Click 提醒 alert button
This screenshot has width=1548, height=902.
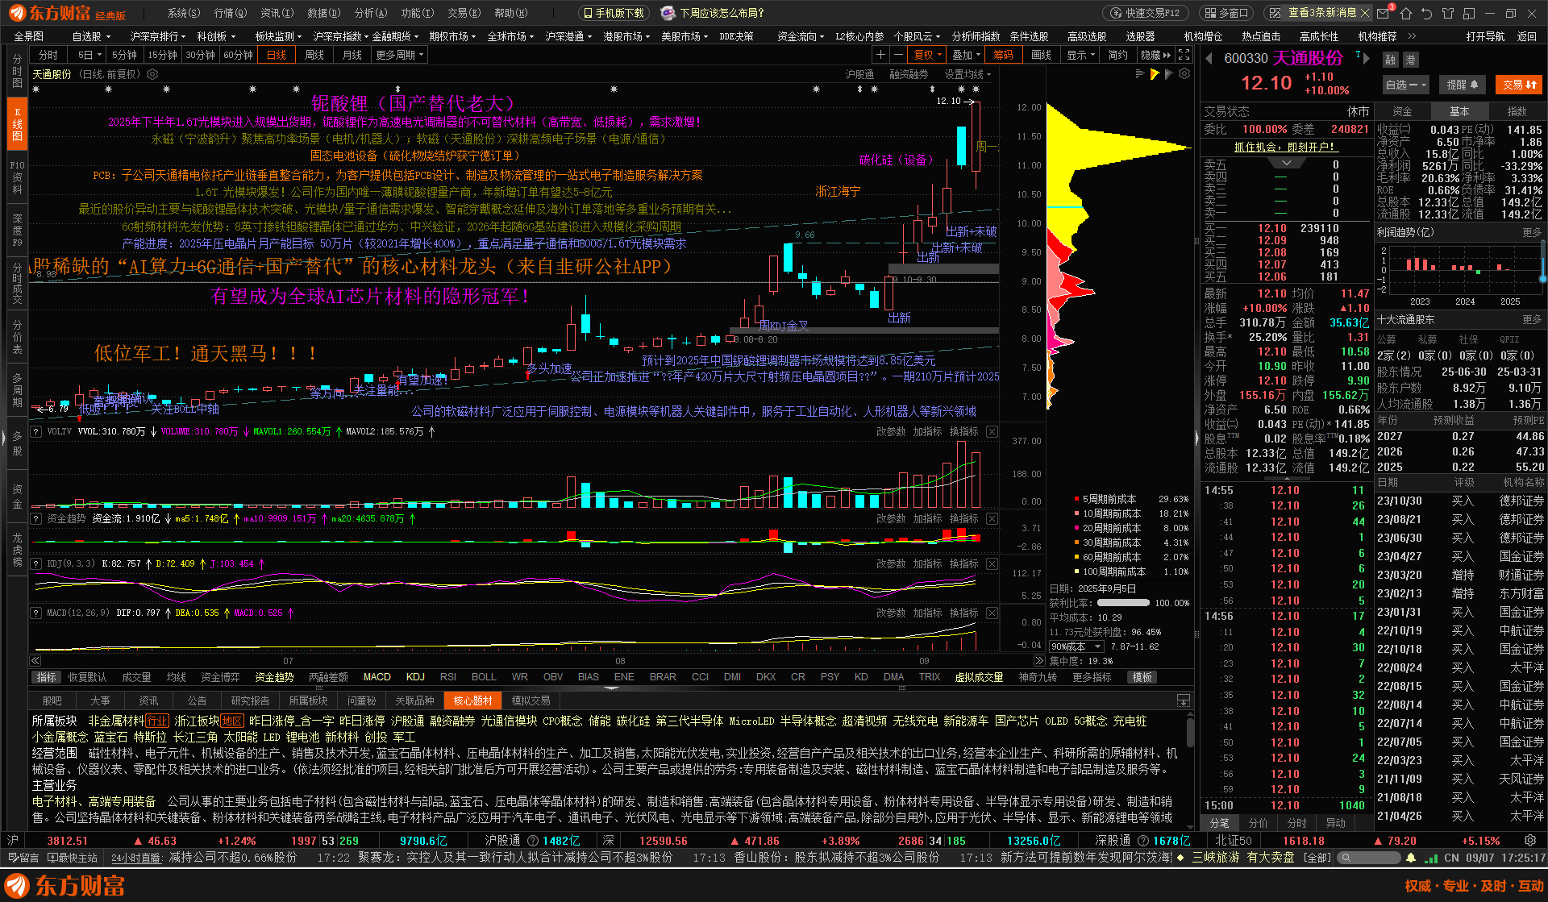click(x=1463, y=85)
